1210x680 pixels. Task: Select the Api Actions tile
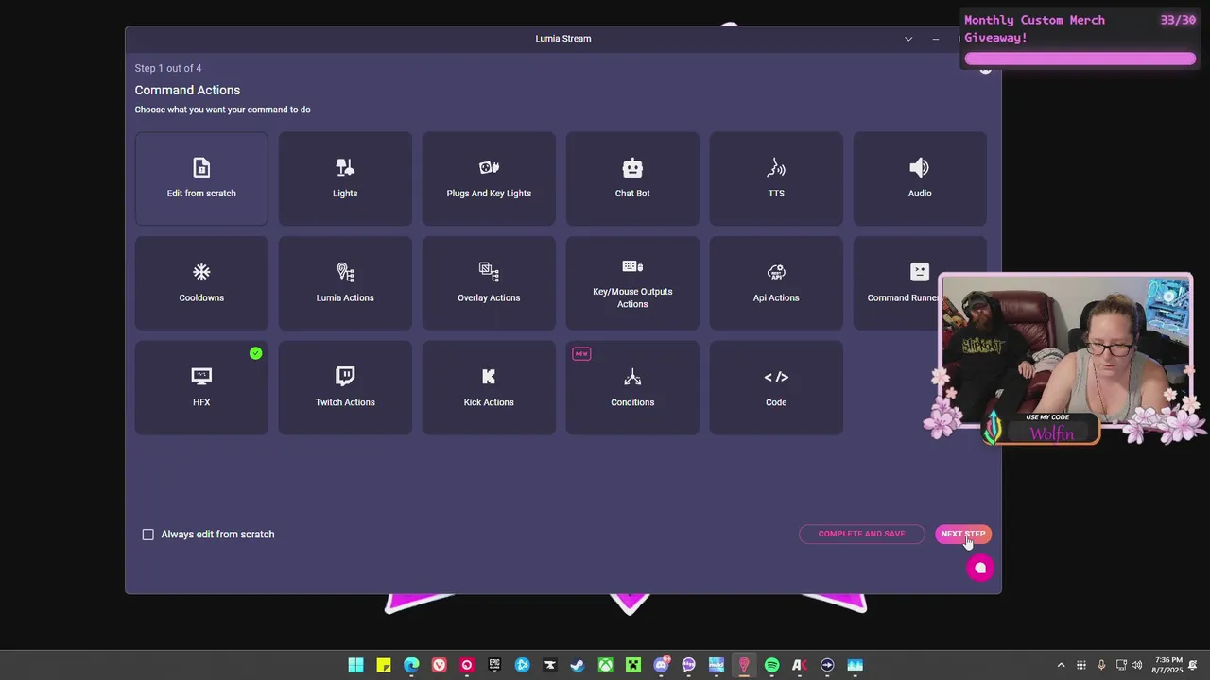pyautogui.click(x=776, y=283)
